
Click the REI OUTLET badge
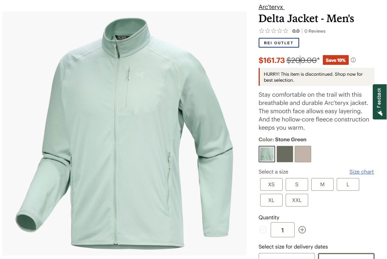[x=279, y=43]
